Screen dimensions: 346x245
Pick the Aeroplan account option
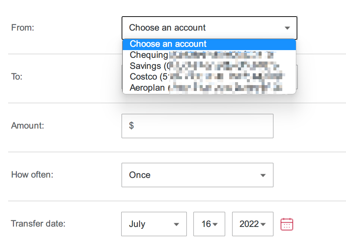(148, 88)
